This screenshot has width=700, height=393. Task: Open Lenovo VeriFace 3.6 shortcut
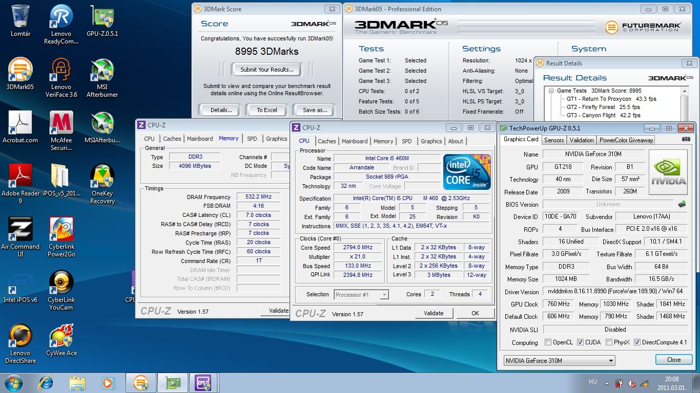point(61,78)
